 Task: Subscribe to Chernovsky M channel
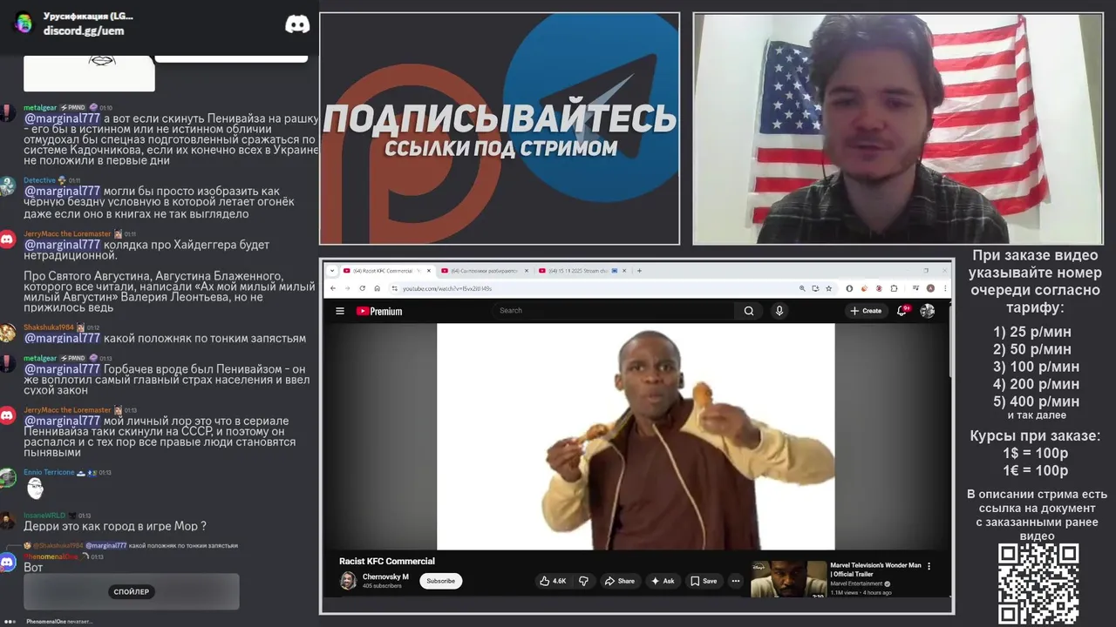440,581
